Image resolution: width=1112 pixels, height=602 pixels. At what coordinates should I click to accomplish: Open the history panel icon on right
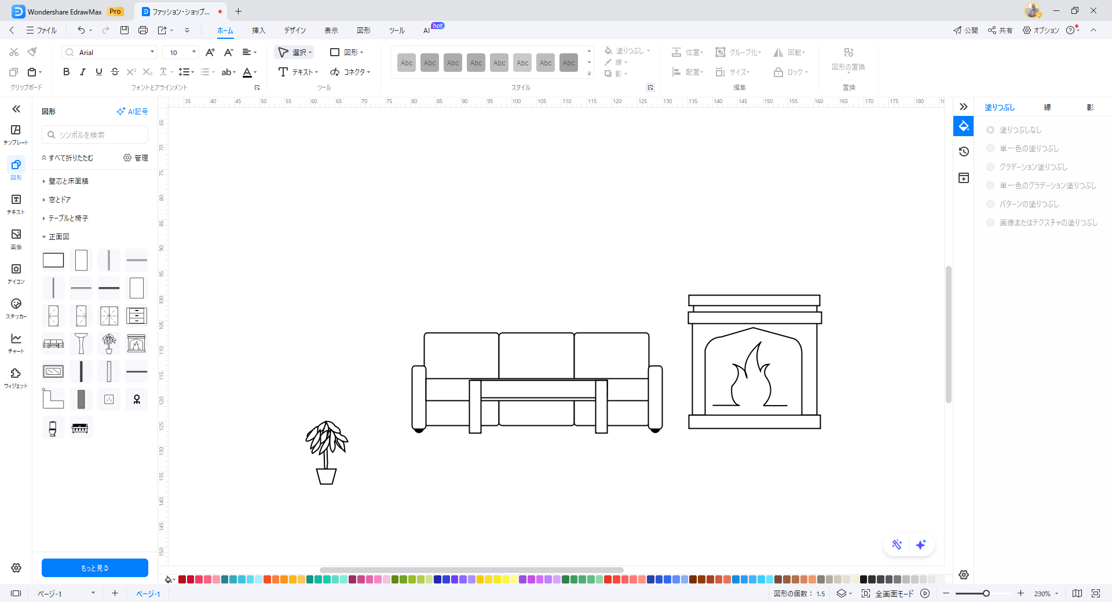[x=964, y=152]
